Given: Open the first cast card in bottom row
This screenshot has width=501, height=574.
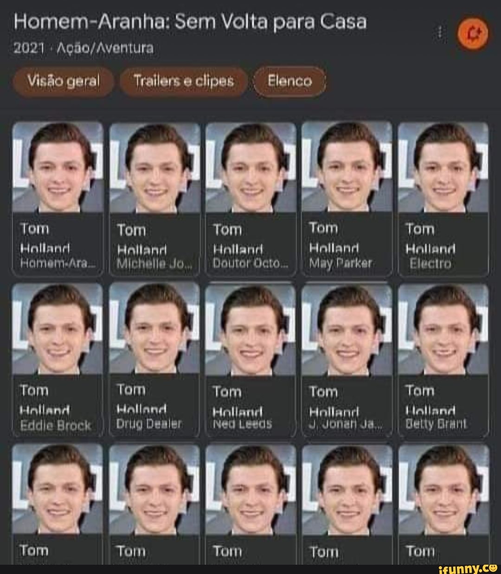Looking at the screenshot, I should click(58, 504).
